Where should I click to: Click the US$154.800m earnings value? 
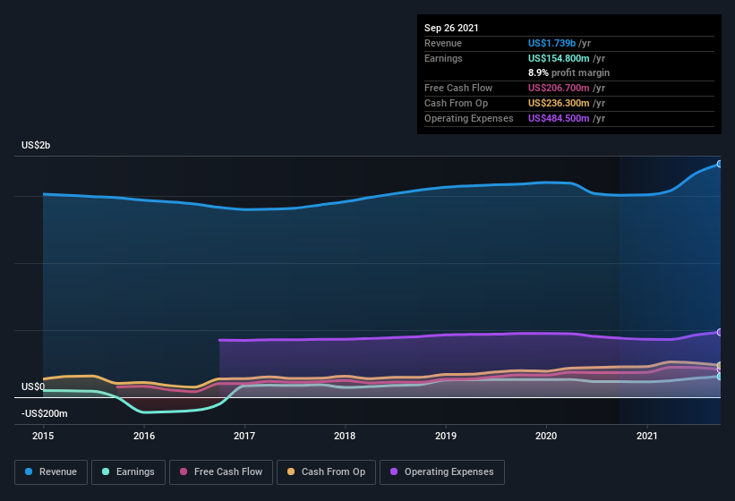tap(559, 58)
